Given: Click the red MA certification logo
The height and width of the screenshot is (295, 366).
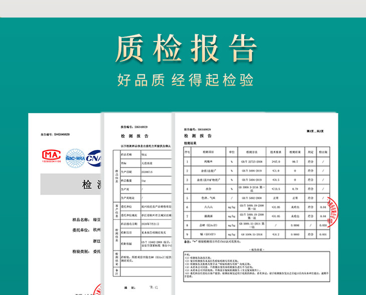Looking at the screenshot, I should pyautogui.click(x=51, y=156).
